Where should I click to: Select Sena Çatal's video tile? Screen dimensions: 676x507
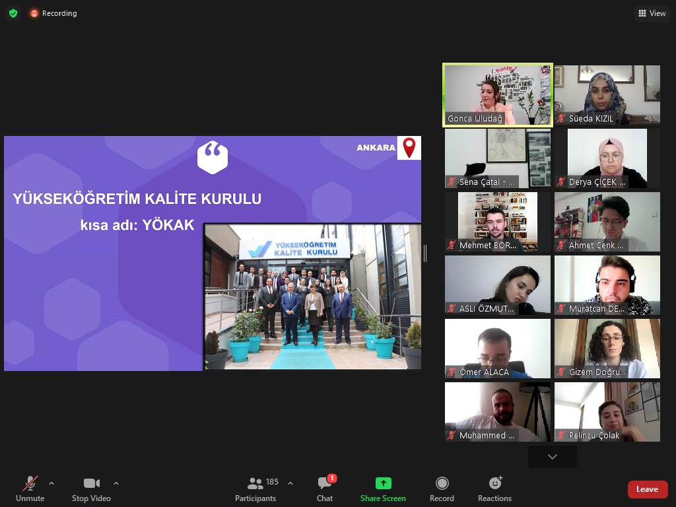pyautogui.click(x=498, y=158)
